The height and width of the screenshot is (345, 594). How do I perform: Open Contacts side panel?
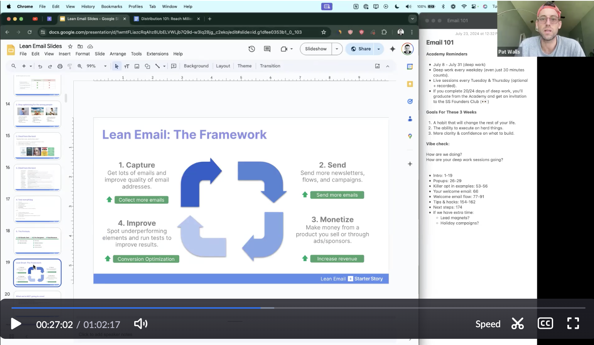[410, 119]
